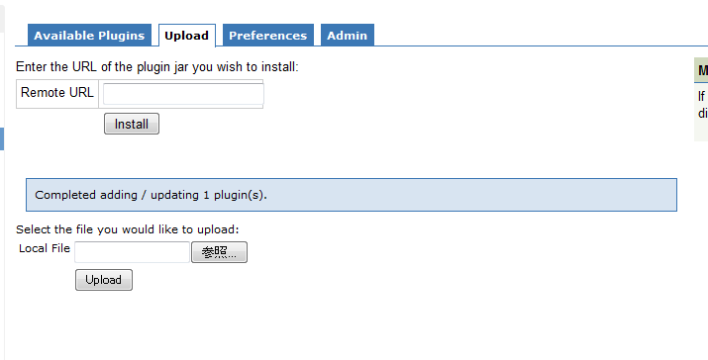Open the Available Plugins tab
The height and width of the screenshot is (360, 708).
[89, 36]
